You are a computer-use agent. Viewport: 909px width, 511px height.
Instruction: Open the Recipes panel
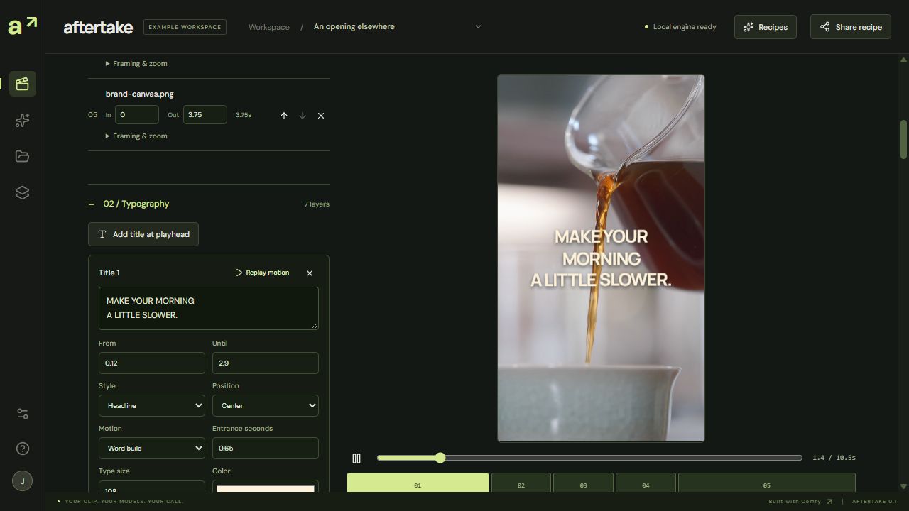click(766, 27)
